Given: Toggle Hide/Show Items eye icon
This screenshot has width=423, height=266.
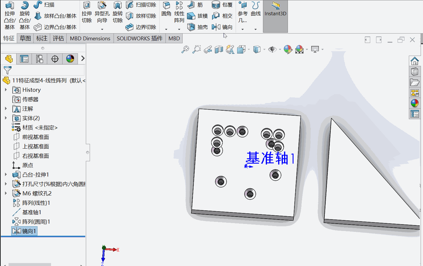Looking at the screenshot, I should (273, 49).
